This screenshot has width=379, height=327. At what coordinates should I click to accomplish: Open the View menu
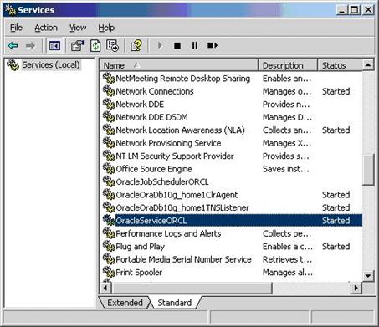(x=78, y=28)
